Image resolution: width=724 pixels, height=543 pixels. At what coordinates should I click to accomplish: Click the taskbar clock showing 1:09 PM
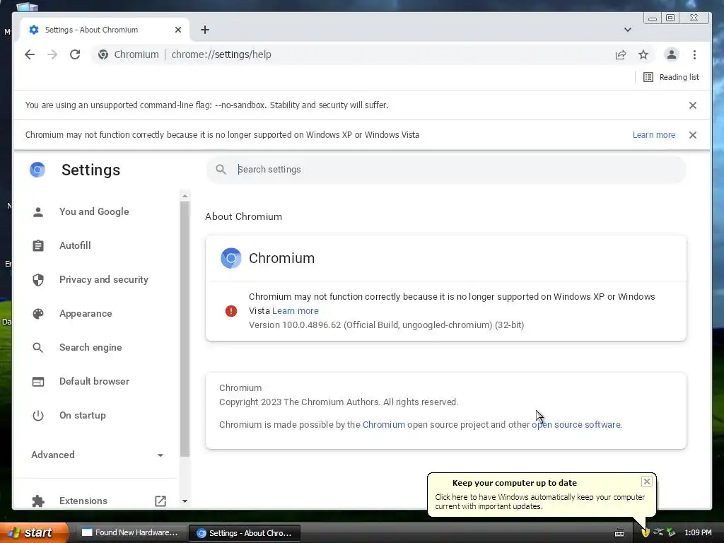click(x=698, y=533)
